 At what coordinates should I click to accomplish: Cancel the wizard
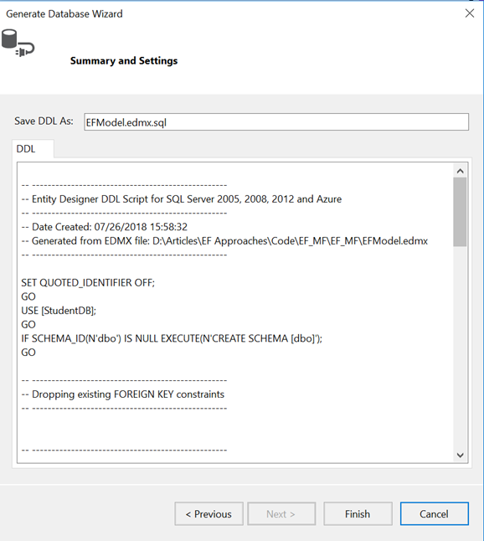[x=434, y=513]
